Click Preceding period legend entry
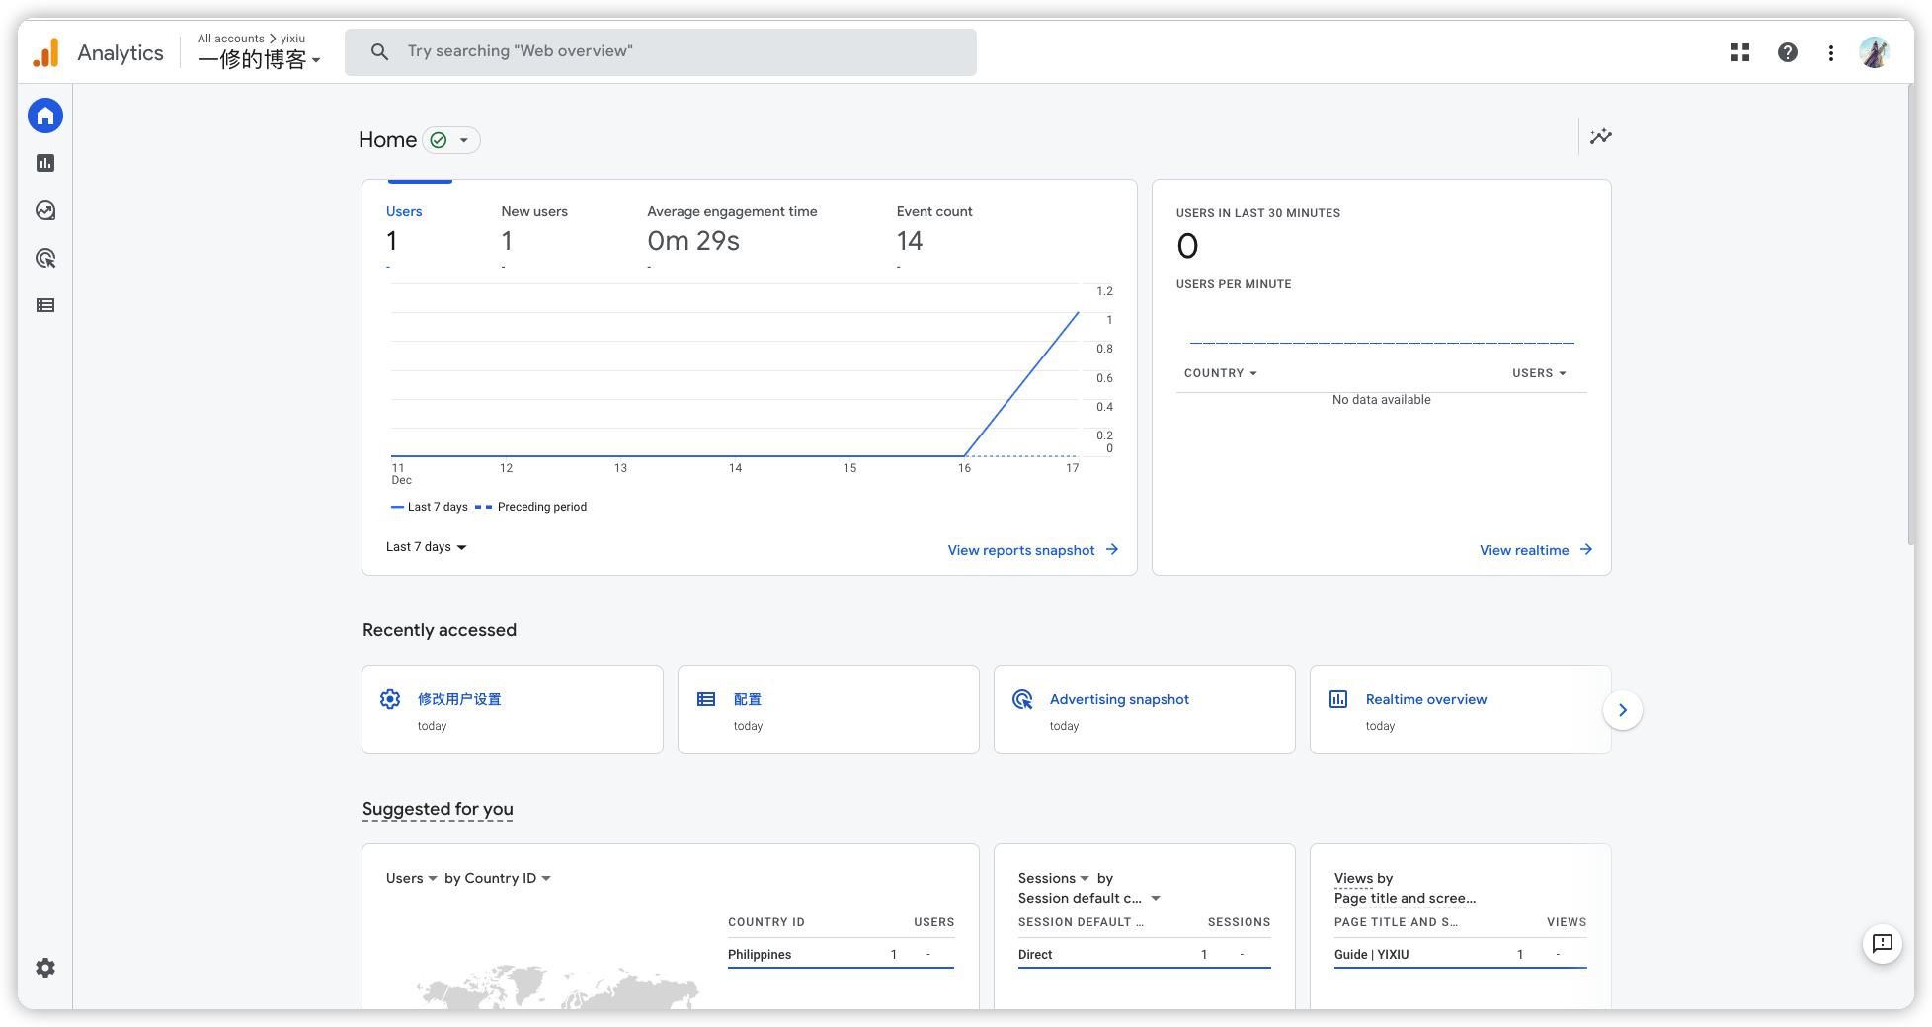The width and height of the screenshot is (1932, 1027). tap(531, 507)
